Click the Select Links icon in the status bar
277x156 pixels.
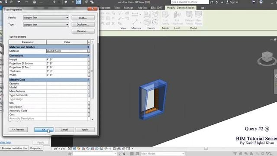235,153
